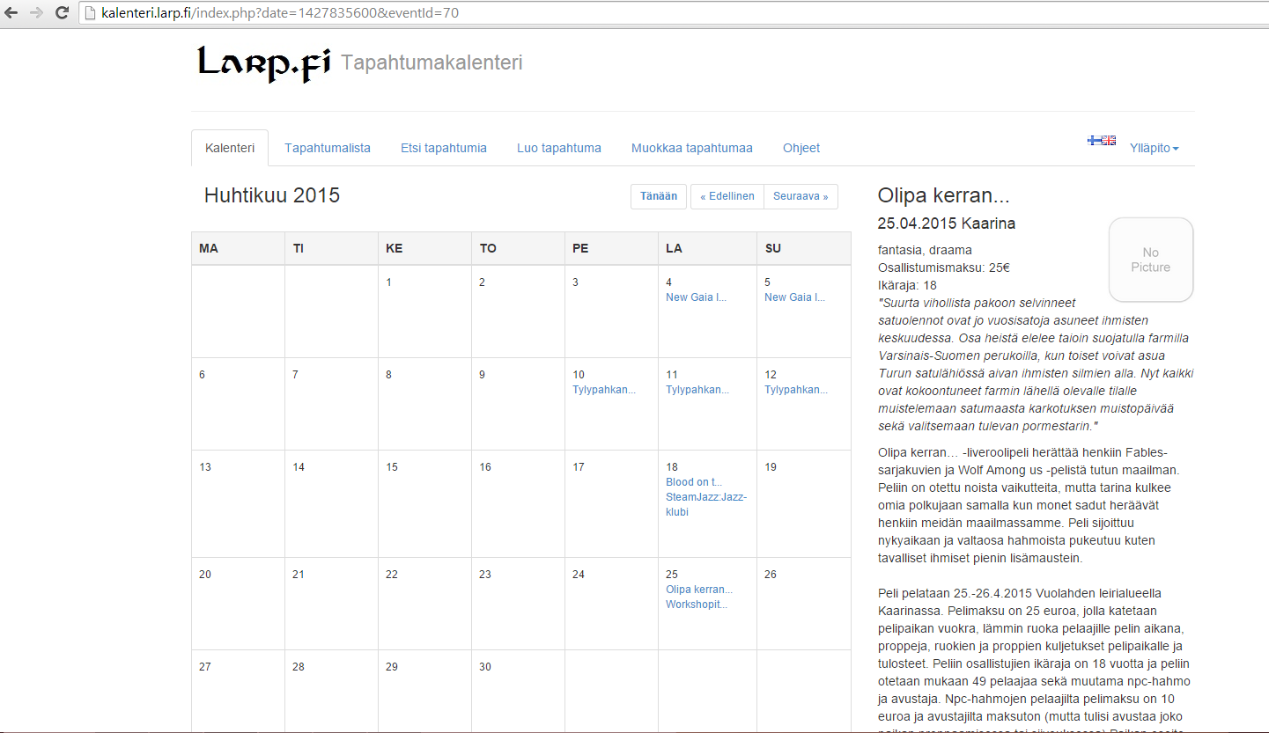The height and width of the screenshot is (733, 1269).
Task: Go to previous month with Edellinen
Action: 727,196
